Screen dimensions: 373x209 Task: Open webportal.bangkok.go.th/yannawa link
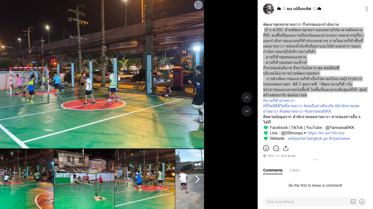pos(319,138)
